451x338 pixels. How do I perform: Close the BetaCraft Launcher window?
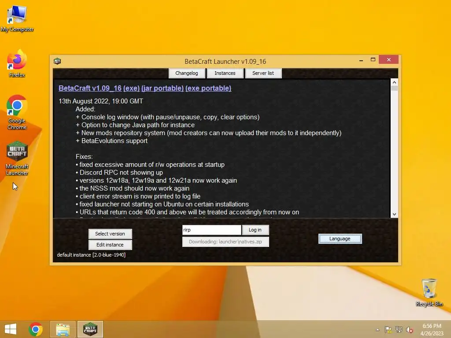(x=388, y=59)
